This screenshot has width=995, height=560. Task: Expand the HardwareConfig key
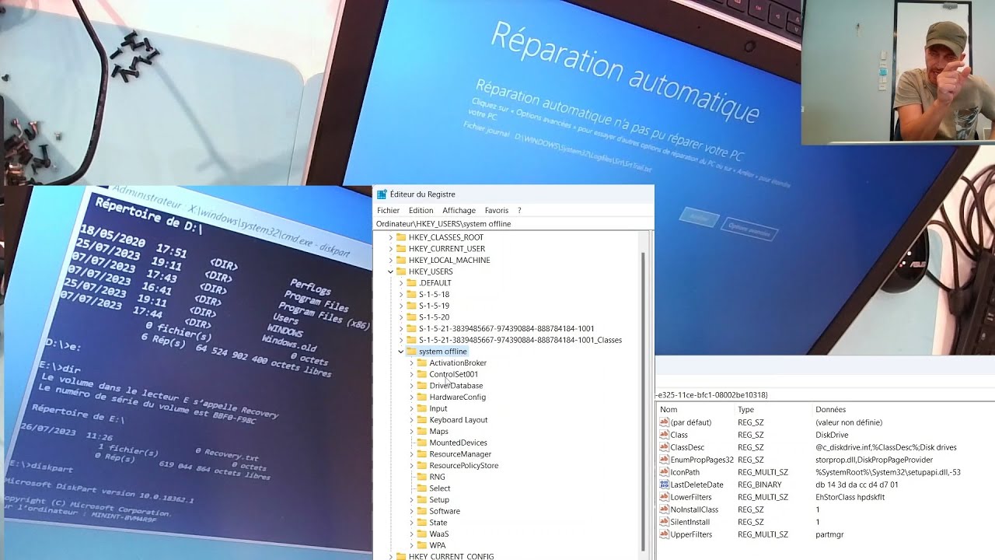[412, 397]
